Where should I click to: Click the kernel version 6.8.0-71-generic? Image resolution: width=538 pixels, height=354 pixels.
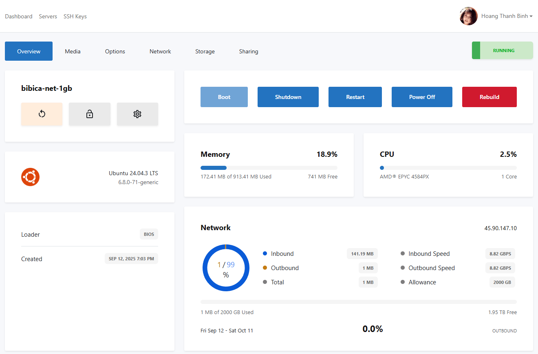[138, 182]
